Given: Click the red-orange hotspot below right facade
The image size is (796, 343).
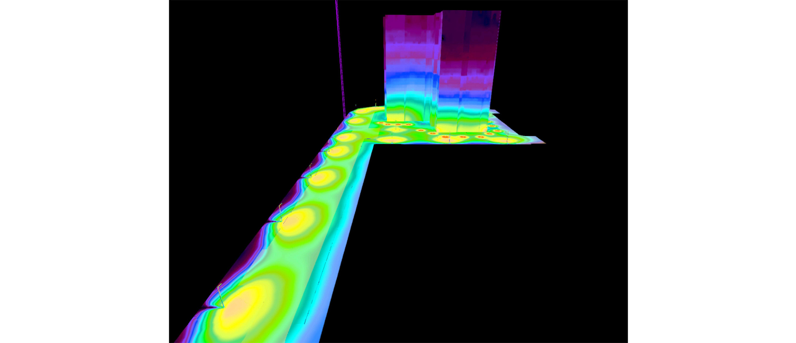Looking at the screenshot, I should click(445, 138).
